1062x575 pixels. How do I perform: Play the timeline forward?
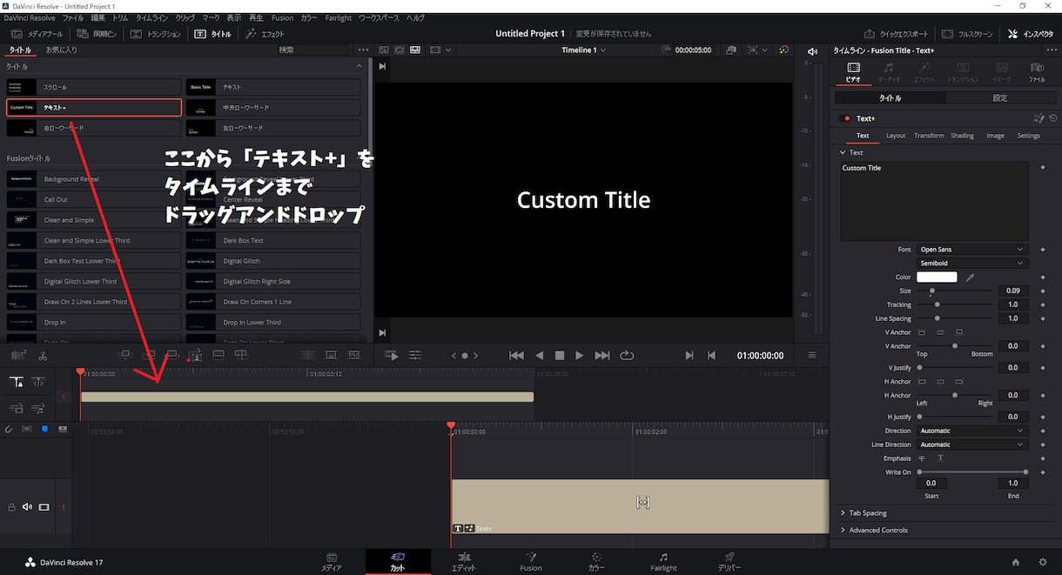(580, 356)
